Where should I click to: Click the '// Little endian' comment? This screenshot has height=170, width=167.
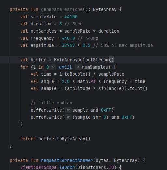coord(51,103)
